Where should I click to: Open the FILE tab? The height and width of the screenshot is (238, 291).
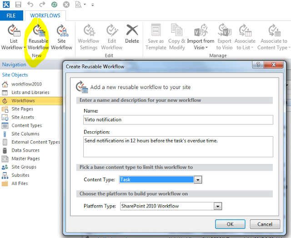point(11,15)
